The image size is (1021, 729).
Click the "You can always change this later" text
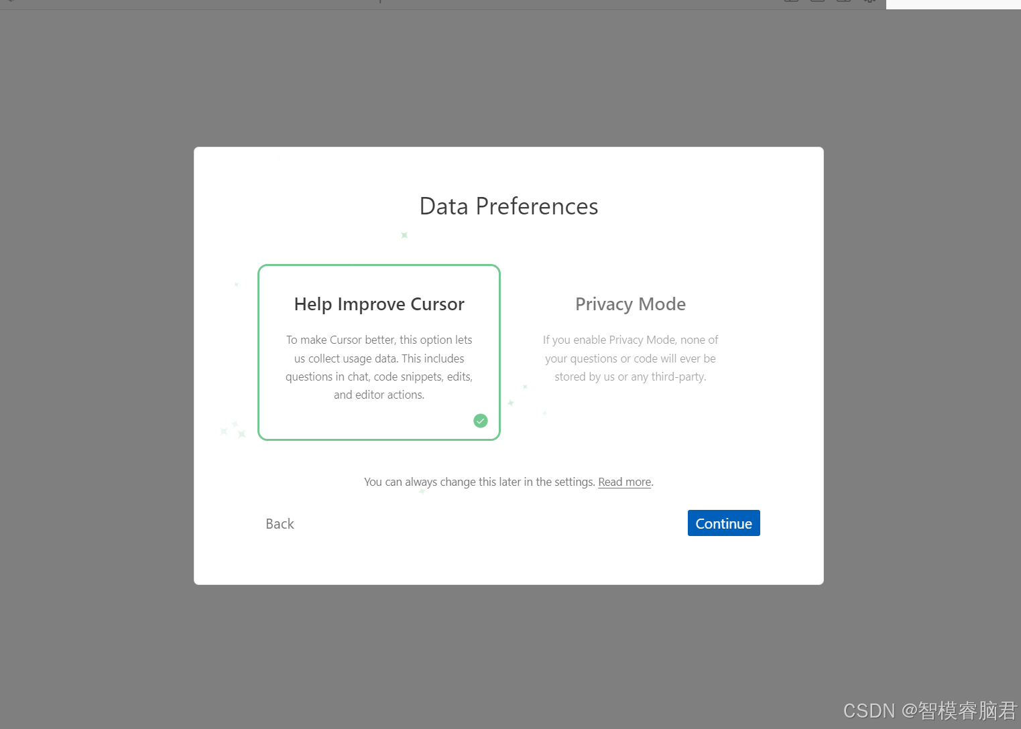click(x=479, y=482)
